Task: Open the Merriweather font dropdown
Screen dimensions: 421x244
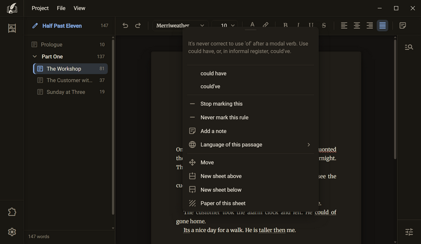Action: point(181,25)
